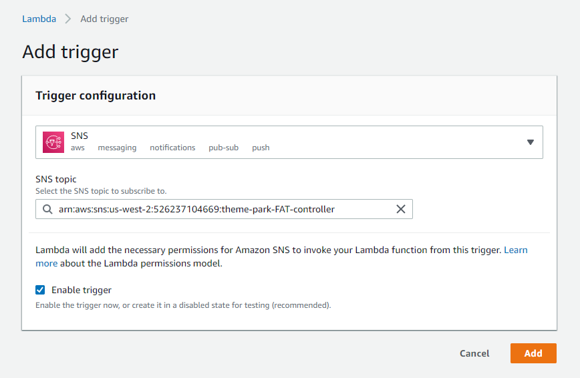
Task: Cancel adding the trigger
Action: 474,353
